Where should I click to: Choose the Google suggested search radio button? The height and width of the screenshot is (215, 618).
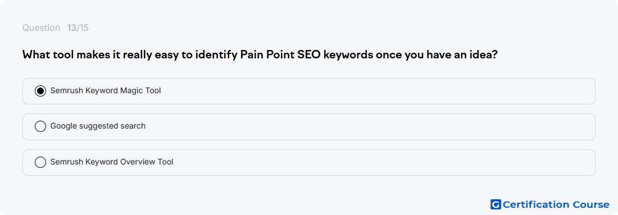40,126
